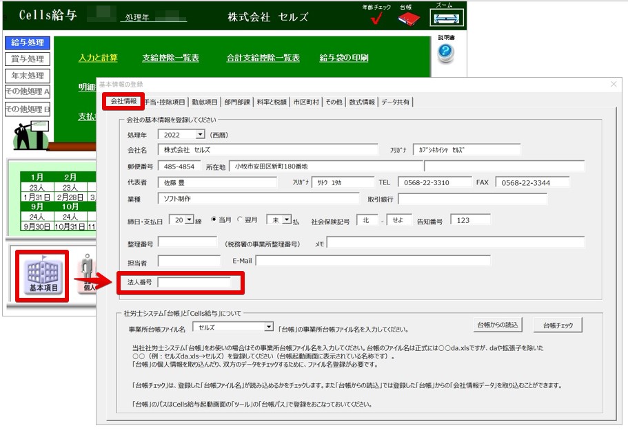Click into the 法人番号 input field
The width and height of the screenshot is (628, 430).
(194, 282)
